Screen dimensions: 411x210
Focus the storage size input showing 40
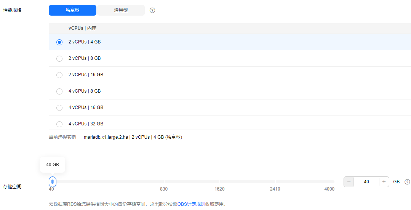click(x=366, y=182)
